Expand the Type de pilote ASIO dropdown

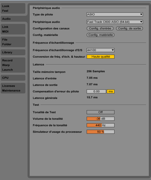(x=115, y=15)
